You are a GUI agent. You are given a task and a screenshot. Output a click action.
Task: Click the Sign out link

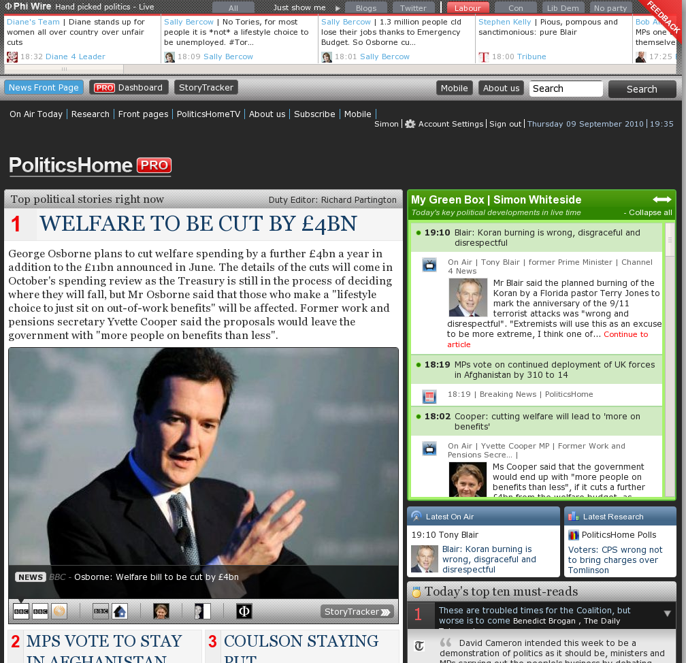[505, 124]
